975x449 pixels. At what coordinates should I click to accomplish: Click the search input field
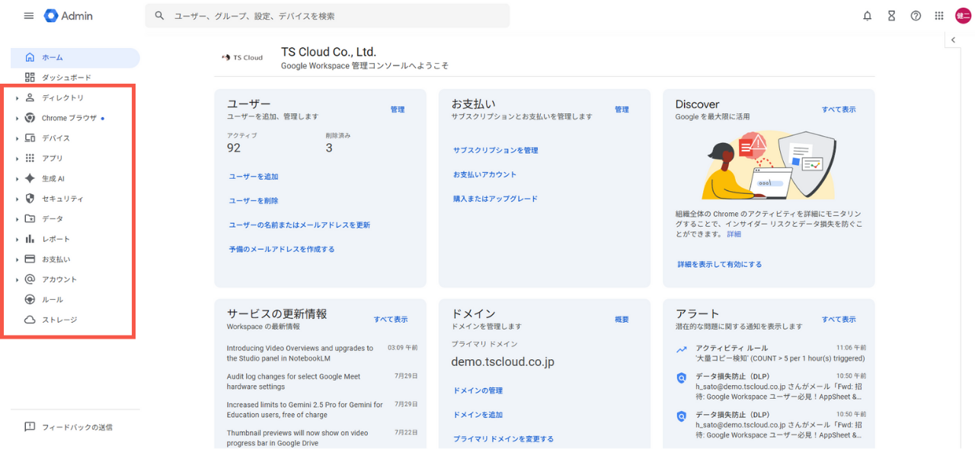328,15
